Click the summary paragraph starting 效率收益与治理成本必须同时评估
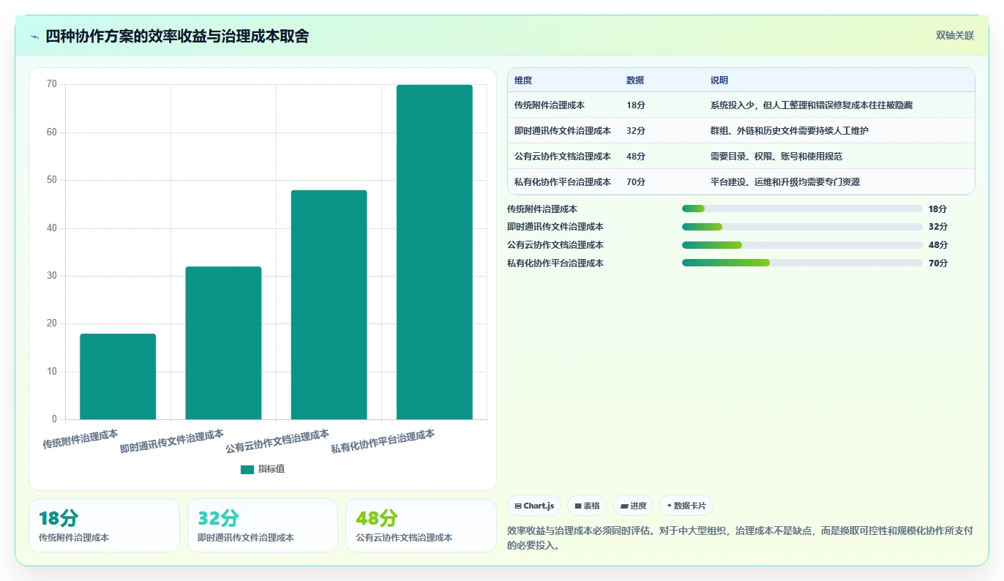Viewport: 1004px width, 581px height. [741, 538]
